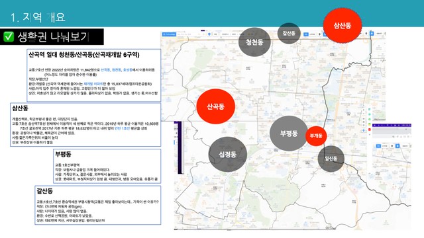Click the blue left button in small right map
Image resolution: width=424 pixels, height=238 pixels.
click(378, 146)
